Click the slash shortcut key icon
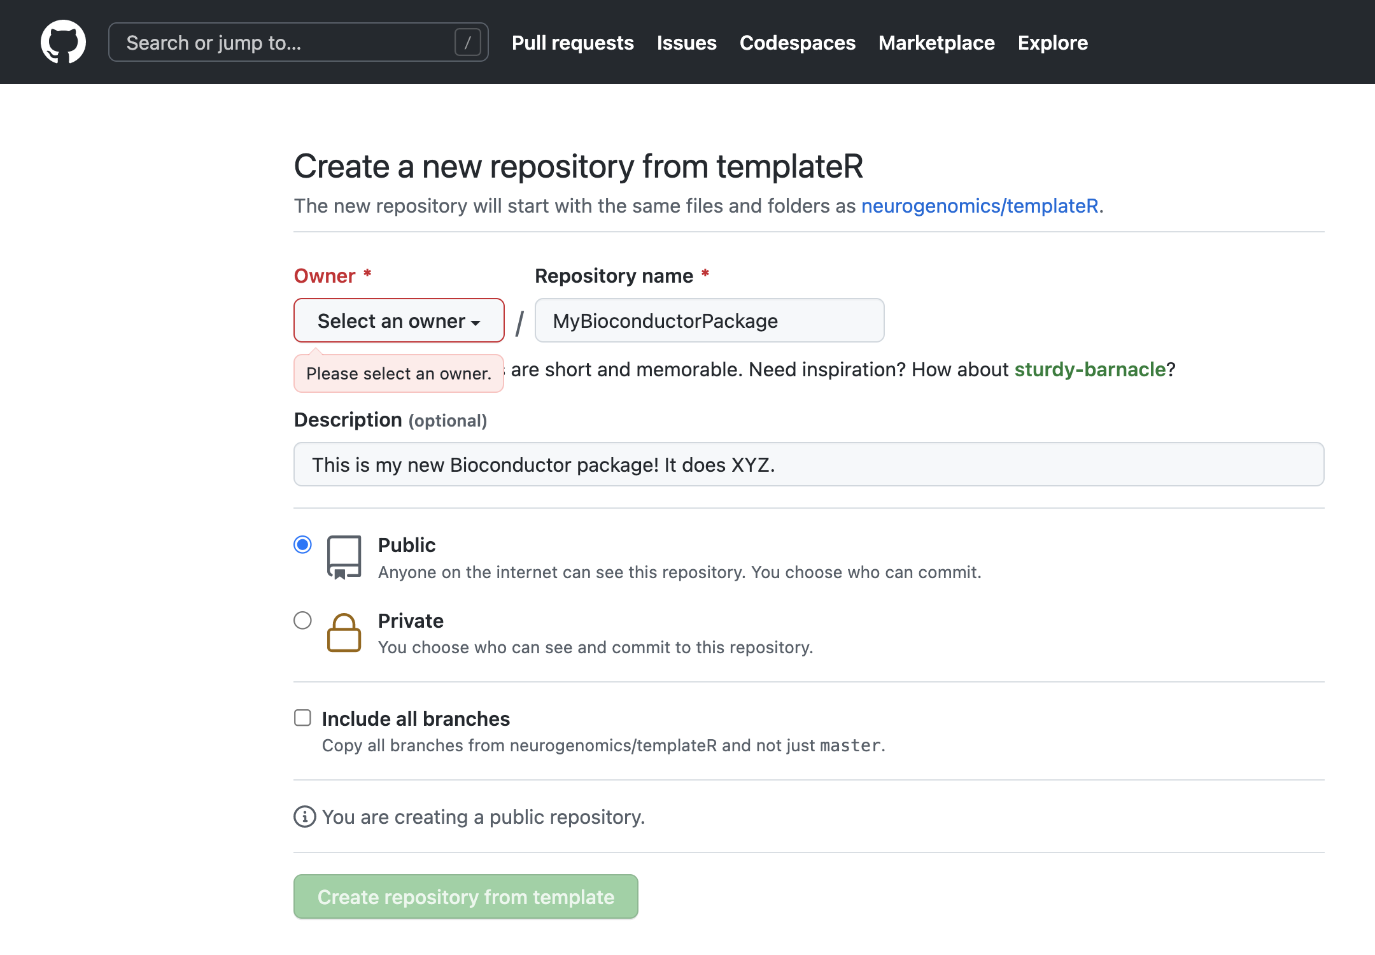The height and width of the screenshot is (955, 1375). pos(467,43)
